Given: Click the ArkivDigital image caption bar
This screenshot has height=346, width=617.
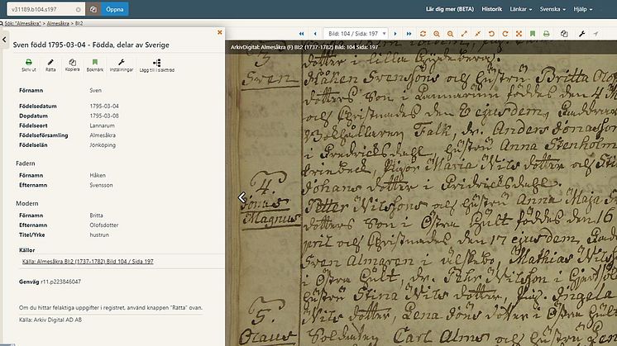Looking at the screenshot, I should (x=421, y=47).
